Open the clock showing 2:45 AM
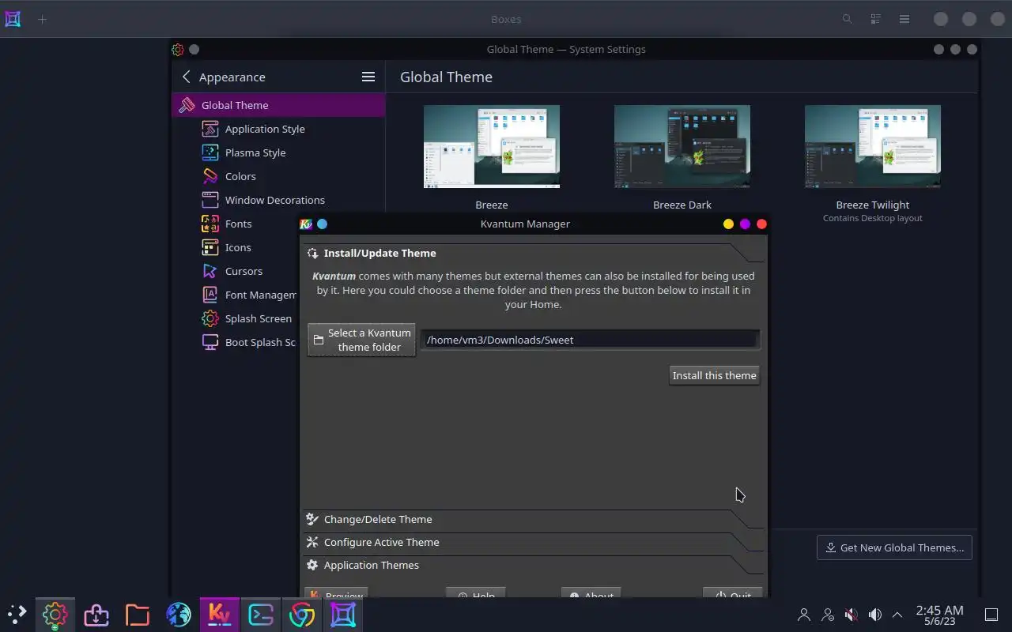 pyautogui.click(x=939, y=615)
